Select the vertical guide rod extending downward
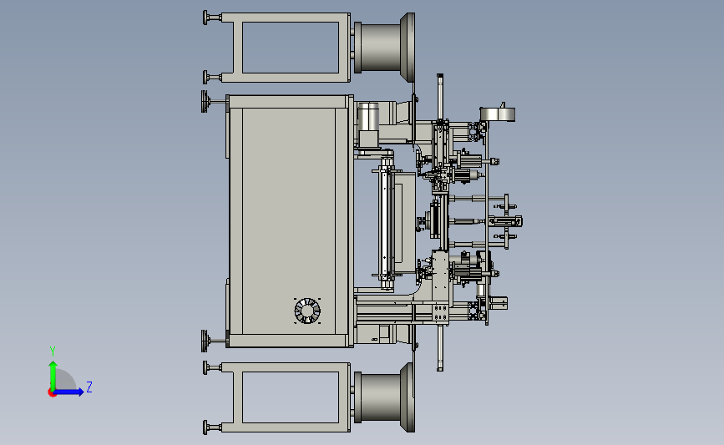The image size is (724, 445). [x=440, y=348]
